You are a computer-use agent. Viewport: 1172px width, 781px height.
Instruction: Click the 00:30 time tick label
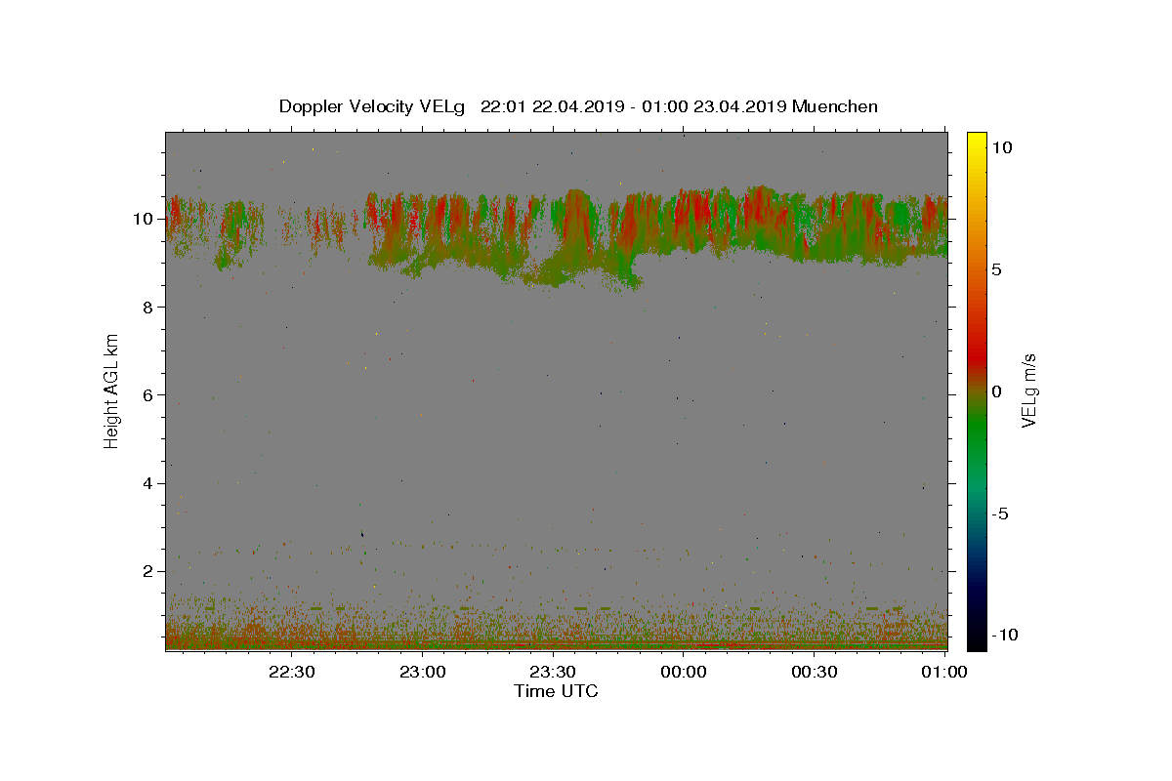point(814,672)
